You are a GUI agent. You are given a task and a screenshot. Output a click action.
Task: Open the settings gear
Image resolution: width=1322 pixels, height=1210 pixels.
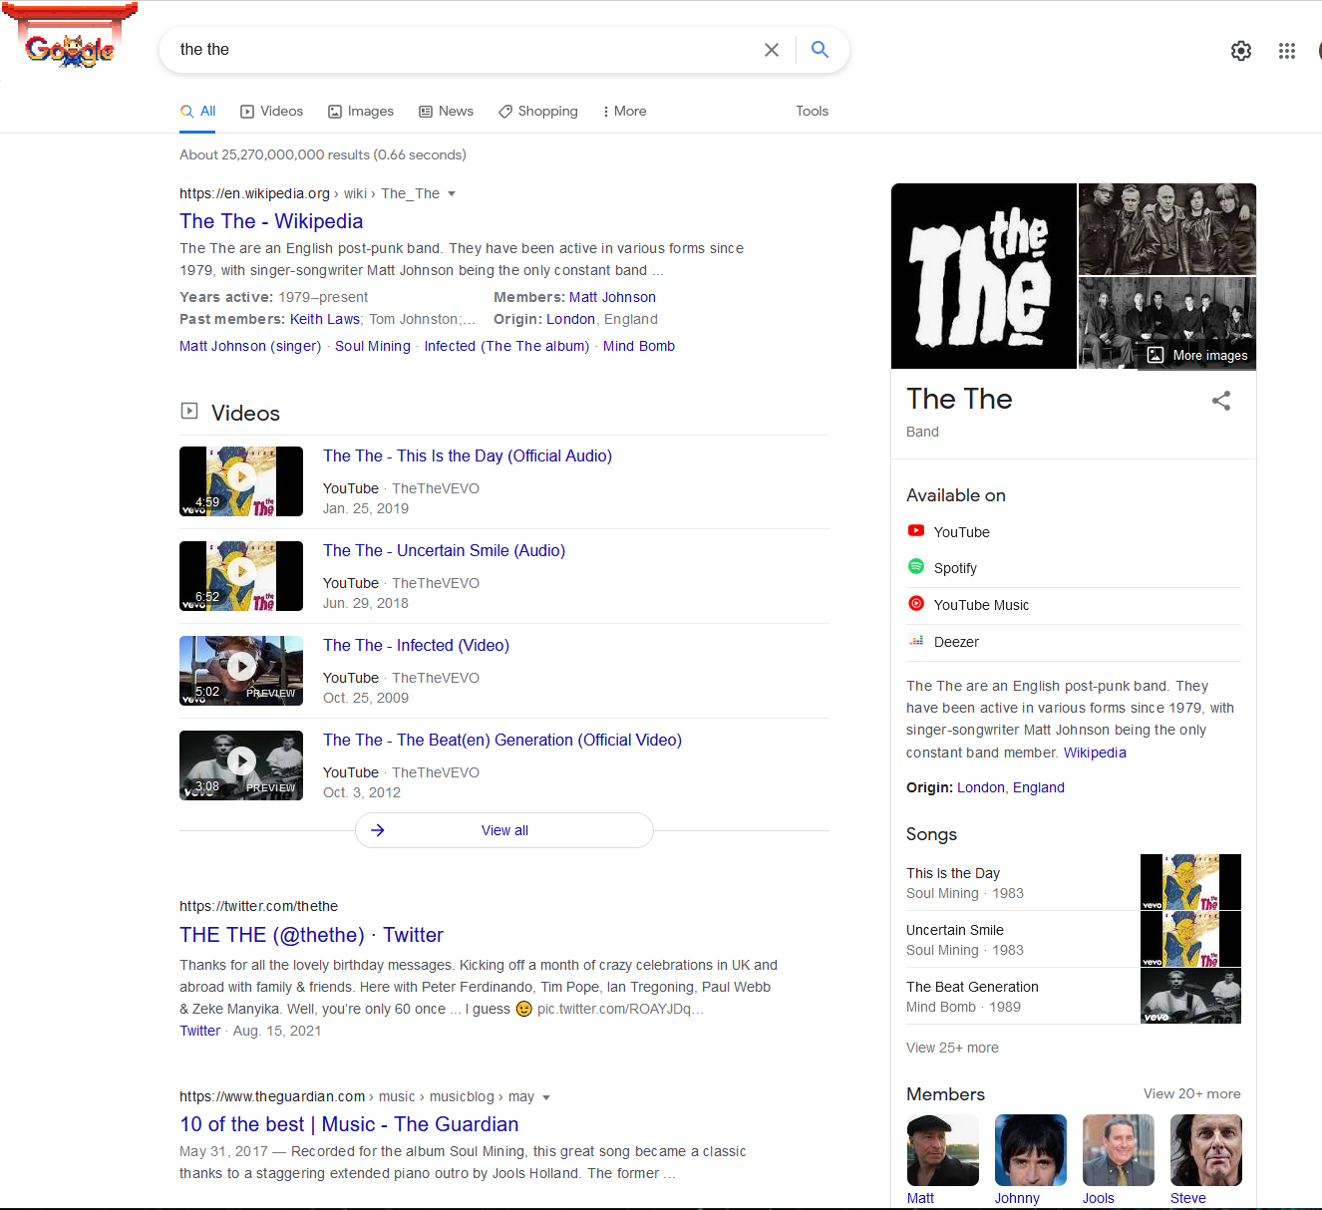tap(1240, 51)
